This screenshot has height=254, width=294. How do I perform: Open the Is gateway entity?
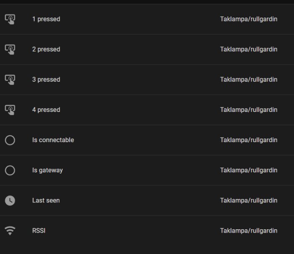(147, 170)
